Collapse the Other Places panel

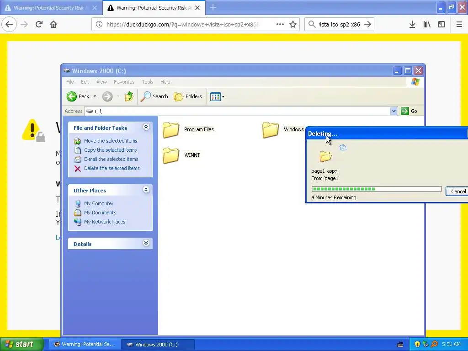pyautogui.click(x=146, y=190)
